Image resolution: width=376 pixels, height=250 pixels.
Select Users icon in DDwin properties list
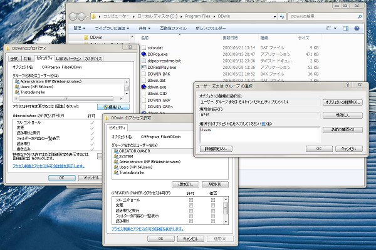pos(17,87)
